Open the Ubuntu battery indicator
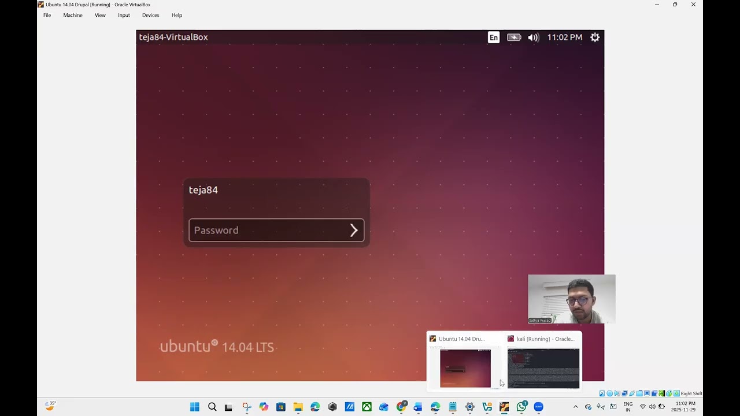The width and height of the screenshot is (740, 416). point(514,37)
